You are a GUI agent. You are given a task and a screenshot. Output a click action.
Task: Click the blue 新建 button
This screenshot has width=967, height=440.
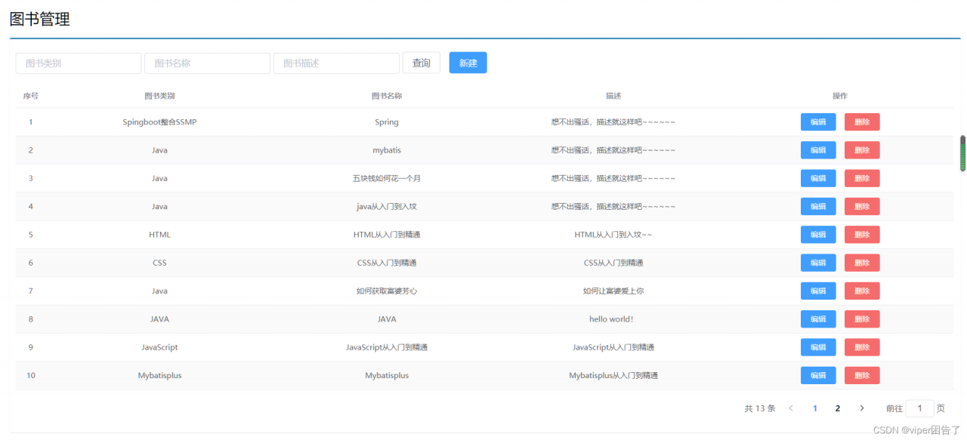pos(468,63)
